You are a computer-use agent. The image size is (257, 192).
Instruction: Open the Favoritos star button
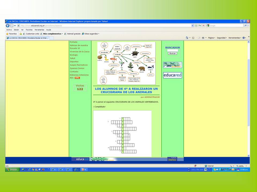11,34
